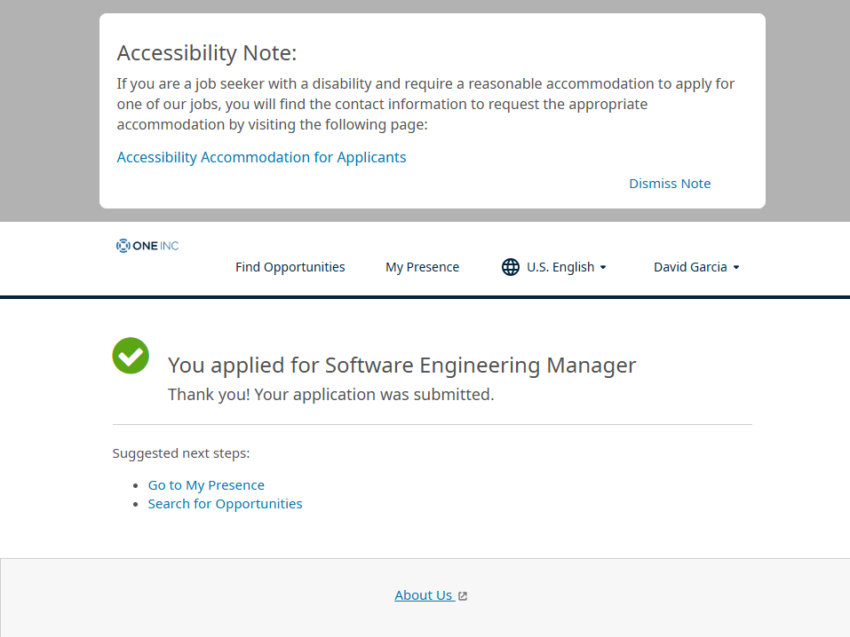The height and width of the screenshot is (637, 850).
Task: Open Accessibility Accommodation for Applicants link
Action: click(x=261, y=157)
